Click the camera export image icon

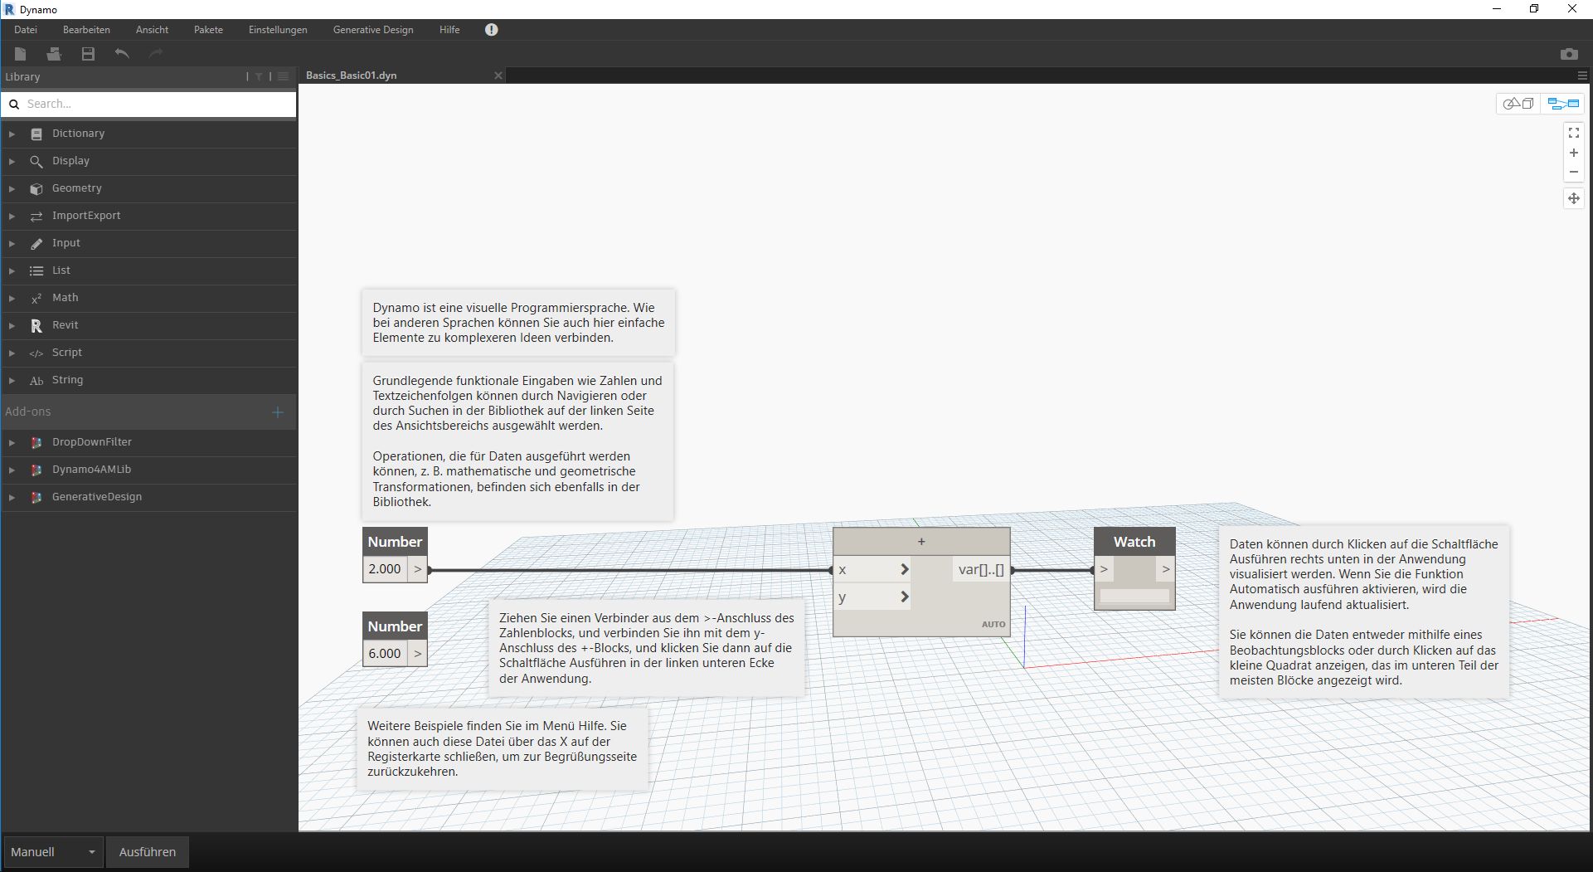click(x=1569, y=54)
